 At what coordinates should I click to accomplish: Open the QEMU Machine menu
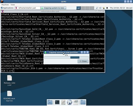[x=5, y=5]
